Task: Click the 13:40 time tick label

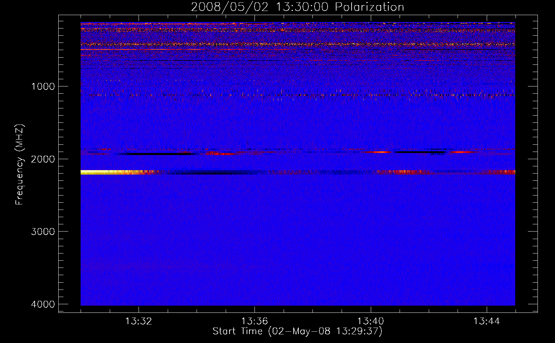Action: [371, 321]
